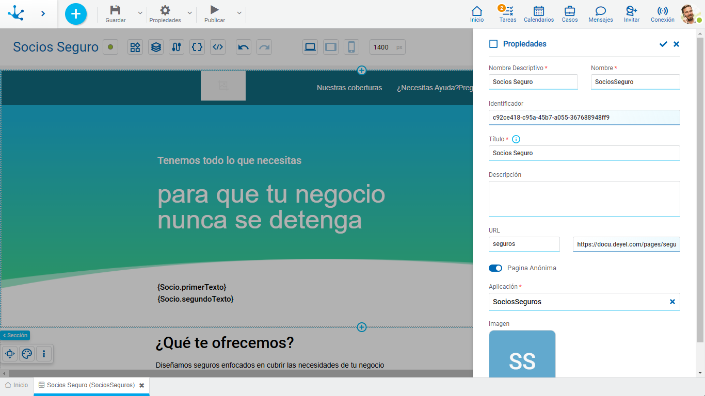The image size is (705, 396).
Task: Click the Guardar save icon
Action: pyautogui.click(x=115, y=10)
